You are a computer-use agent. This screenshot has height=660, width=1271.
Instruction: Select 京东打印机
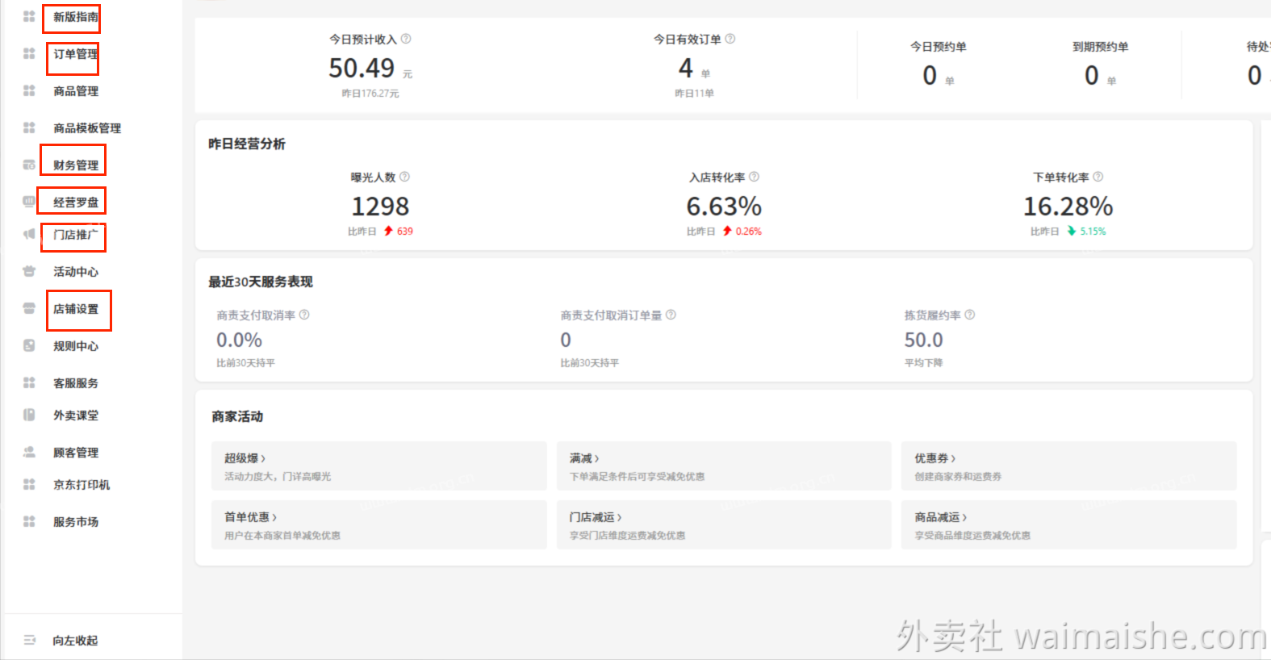(82, 485)
